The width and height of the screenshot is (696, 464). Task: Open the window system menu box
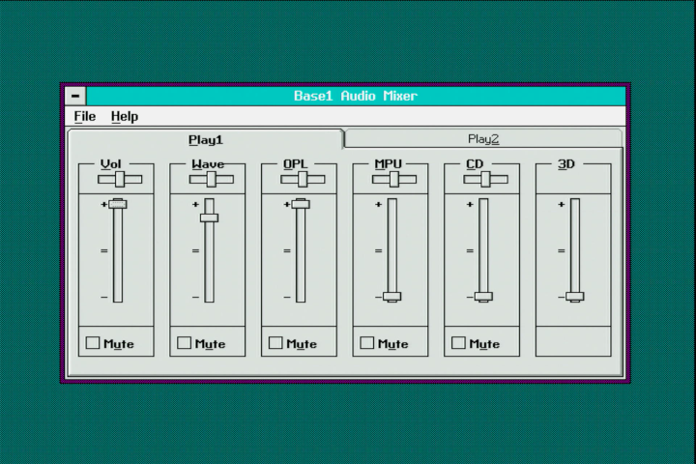click(76, 96)
